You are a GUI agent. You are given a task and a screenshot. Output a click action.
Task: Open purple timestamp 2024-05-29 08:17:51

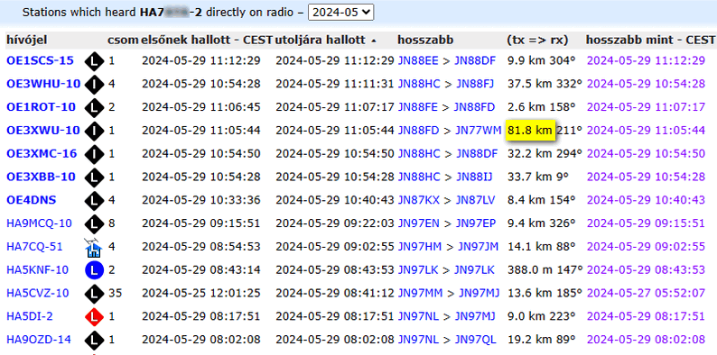[647, 316]
